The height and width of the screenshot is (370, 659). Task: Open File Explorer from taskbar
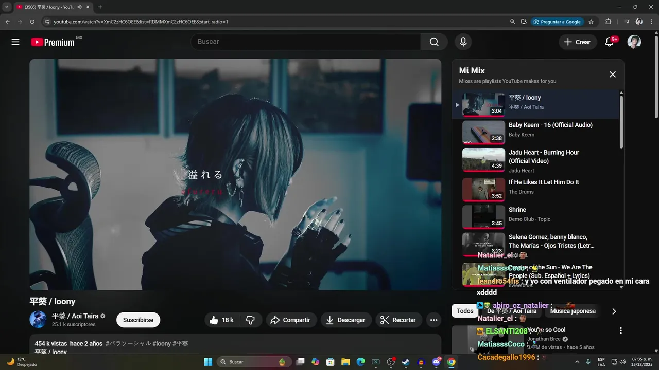point(345,362)
